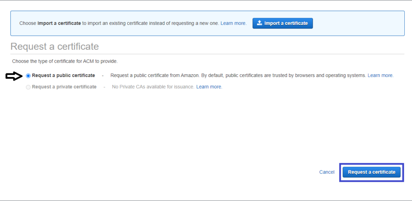Click 'No Private CAs available for issuance' text
Viewport: 412px width, 201px height.
click(153, 87)
